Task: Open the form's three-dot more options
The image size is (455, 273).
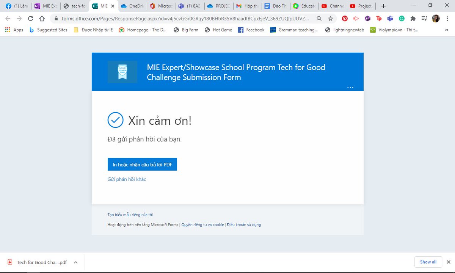Action: [x=350, y=88]
